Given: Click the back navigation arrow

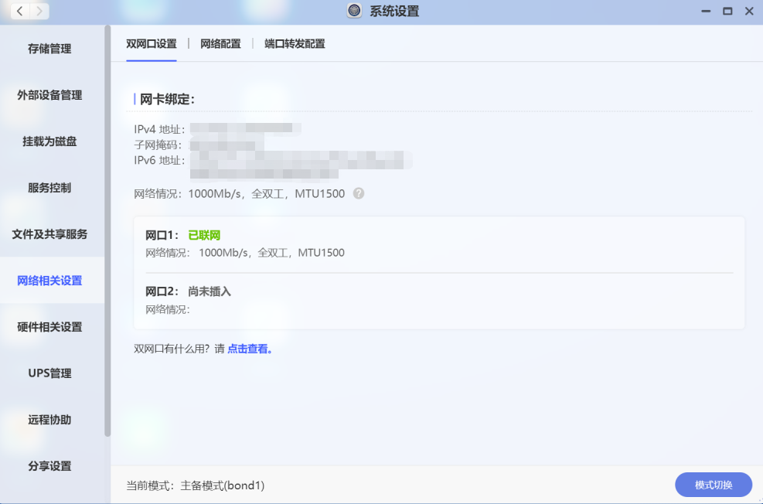Looking at the screenshot, I should 20,11.
